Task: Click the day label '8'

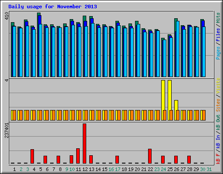Action: point(60,169)
